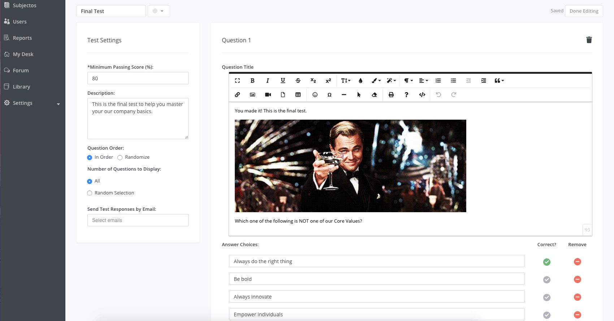Redo the last editor change

pyautogui.click(x=454, y=95)
